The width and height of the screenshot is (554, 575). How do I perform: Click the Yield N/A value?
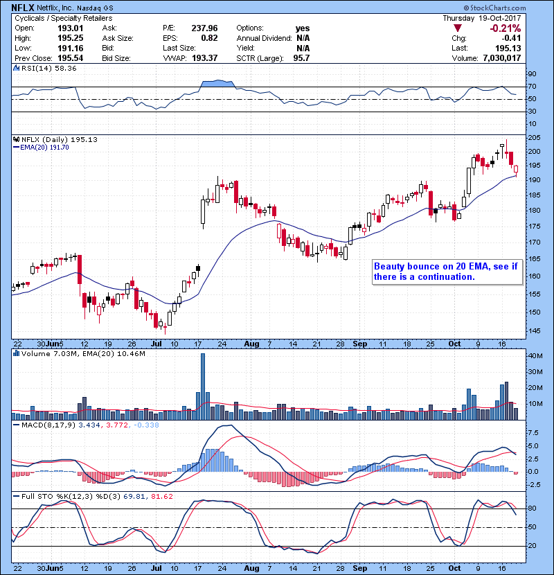coord(303,48)
